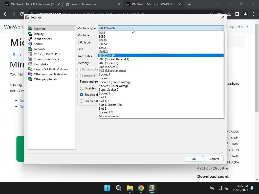
Task: Choose i486 (Socket 168 and 1)
Action: 161,59
